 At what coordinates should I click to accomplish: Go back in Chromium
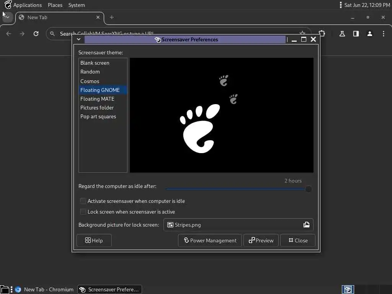[9, 34]
